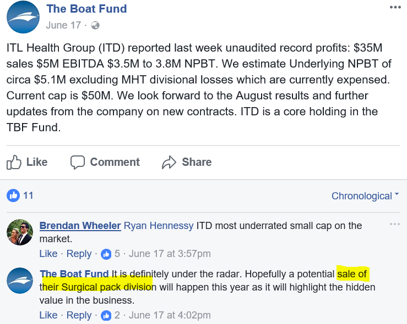This screenshot has height=324, width=407.
Task: Reply to Brendan Wheeler's comment
Action: pos(79,254)
